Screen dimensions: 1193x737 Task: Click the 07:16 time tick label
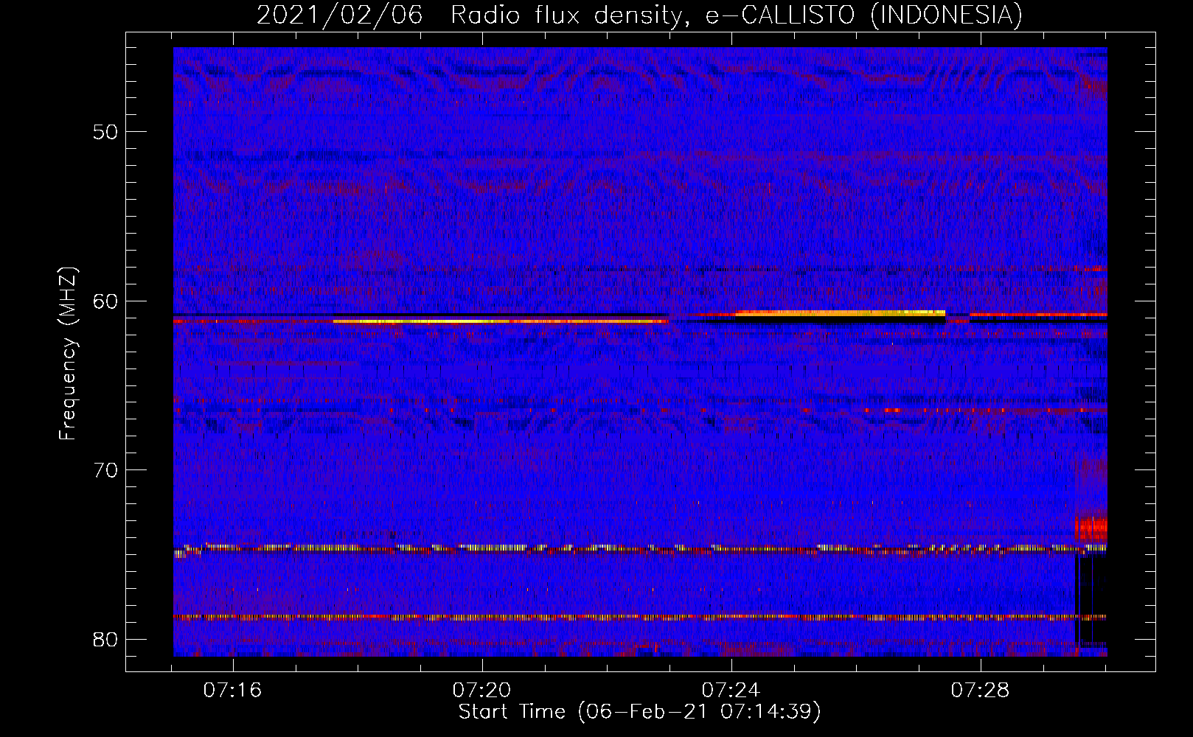(x=233, y=691)
